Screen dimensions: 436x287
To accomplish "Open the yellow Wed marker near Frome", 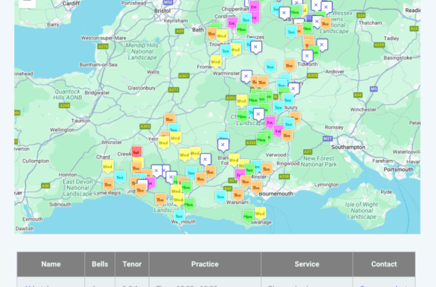I will 216,62.
